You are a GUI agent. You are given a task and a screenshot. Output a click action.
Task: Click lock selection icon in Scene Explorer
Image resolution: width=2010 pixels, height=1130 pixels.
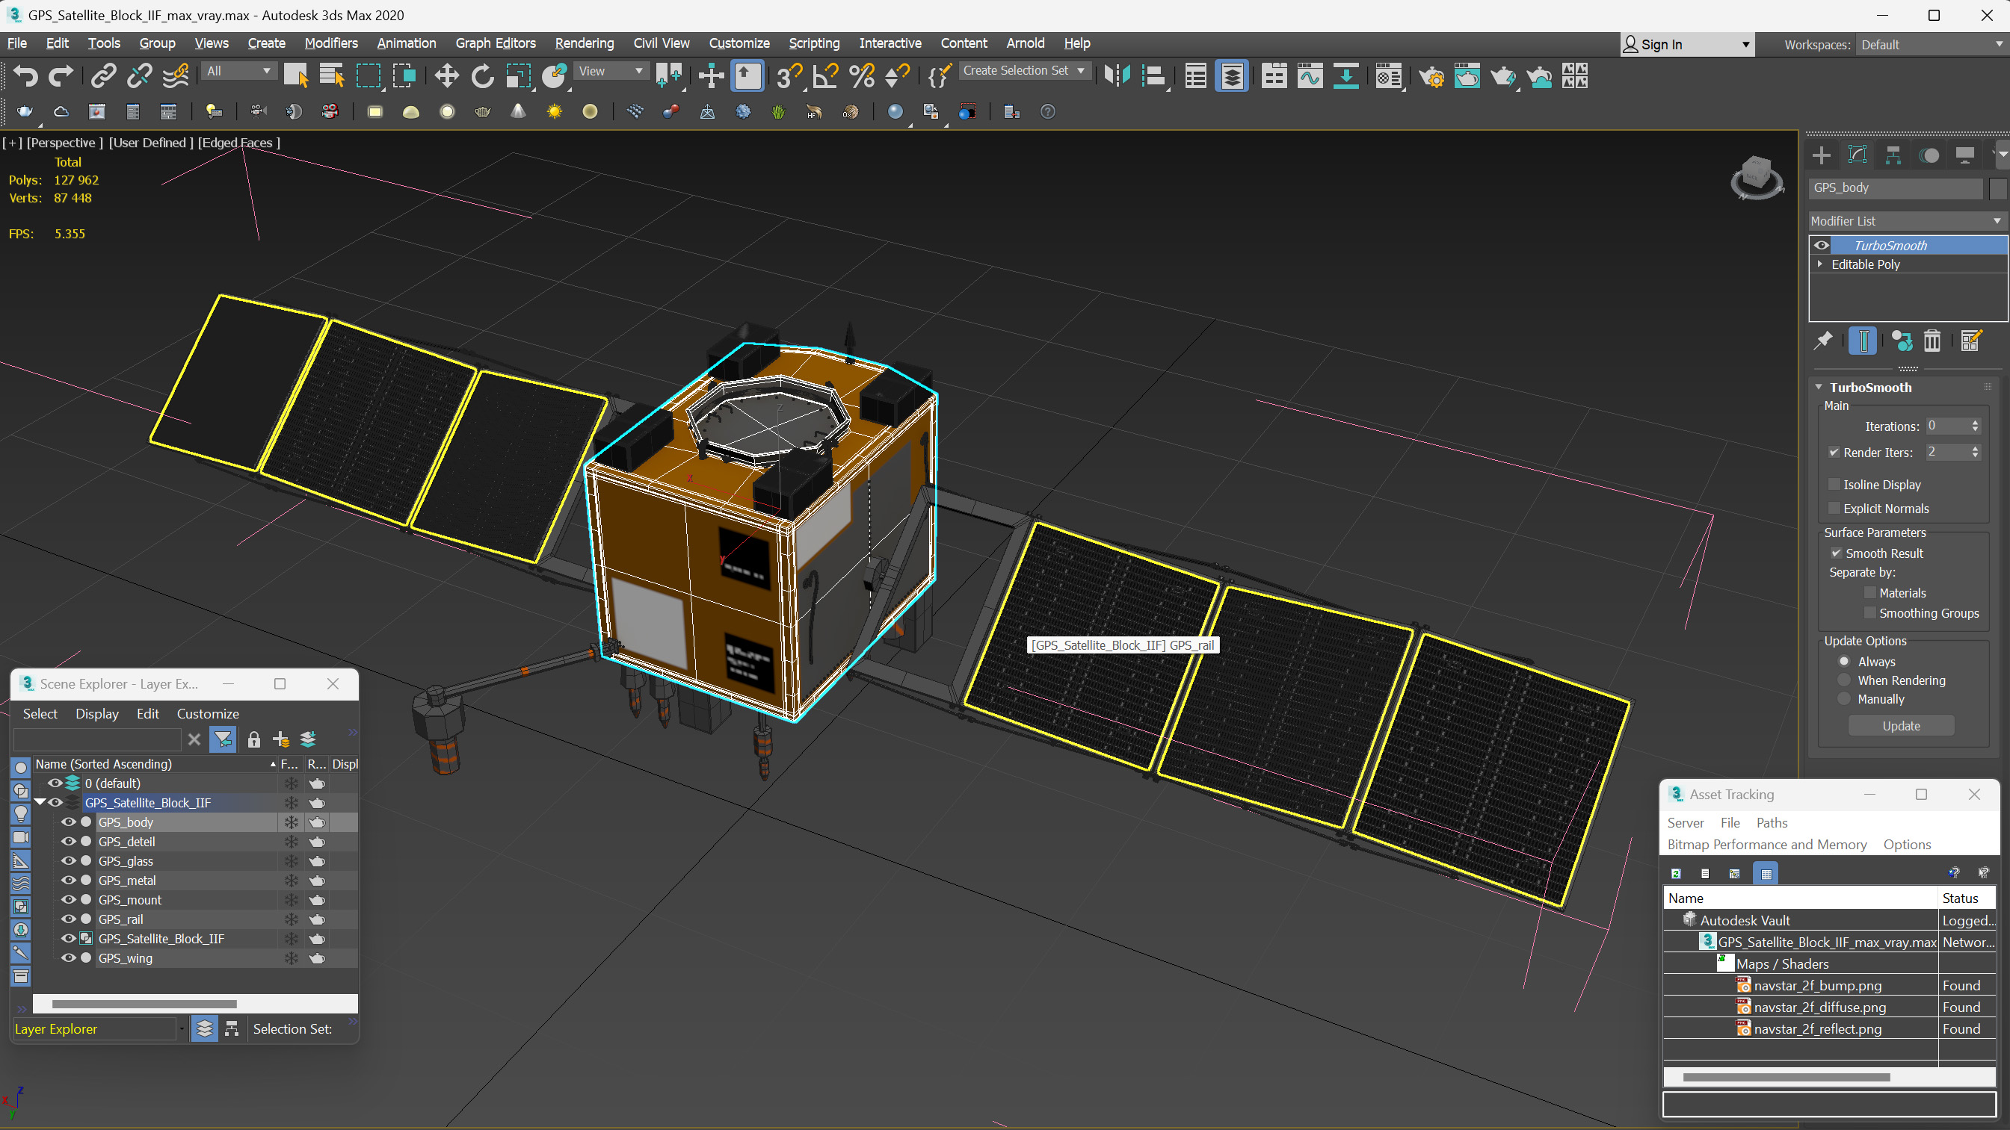253,739
